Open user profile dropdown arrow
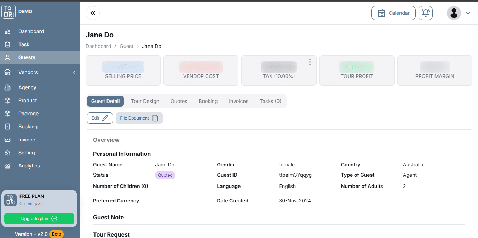The image size is (478, 238). click(x=468, y=13)
